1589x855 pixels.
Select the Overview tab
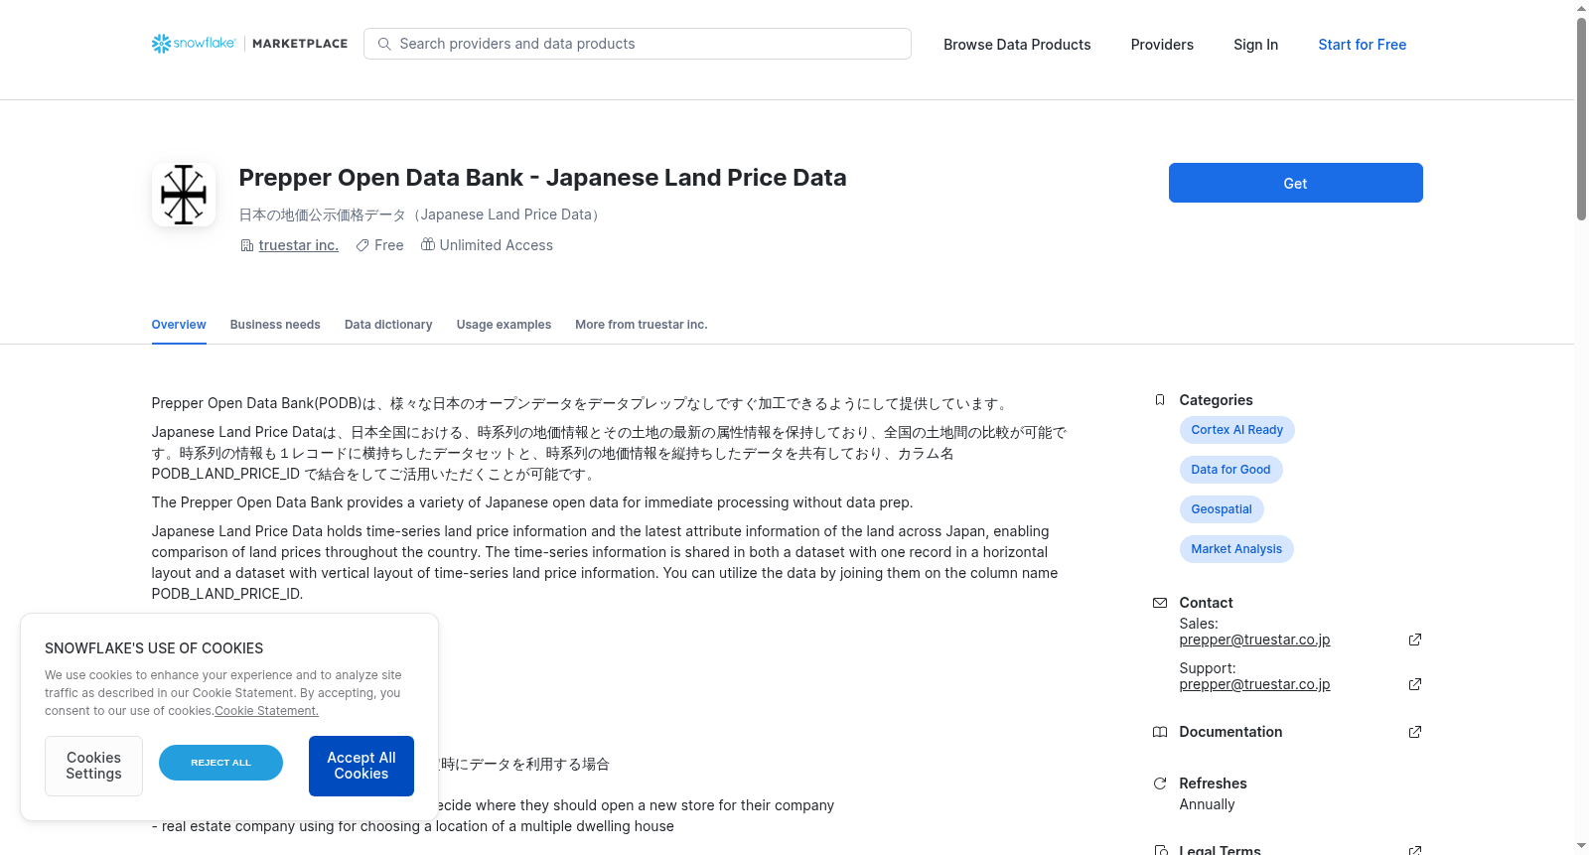tap(179, 325)
